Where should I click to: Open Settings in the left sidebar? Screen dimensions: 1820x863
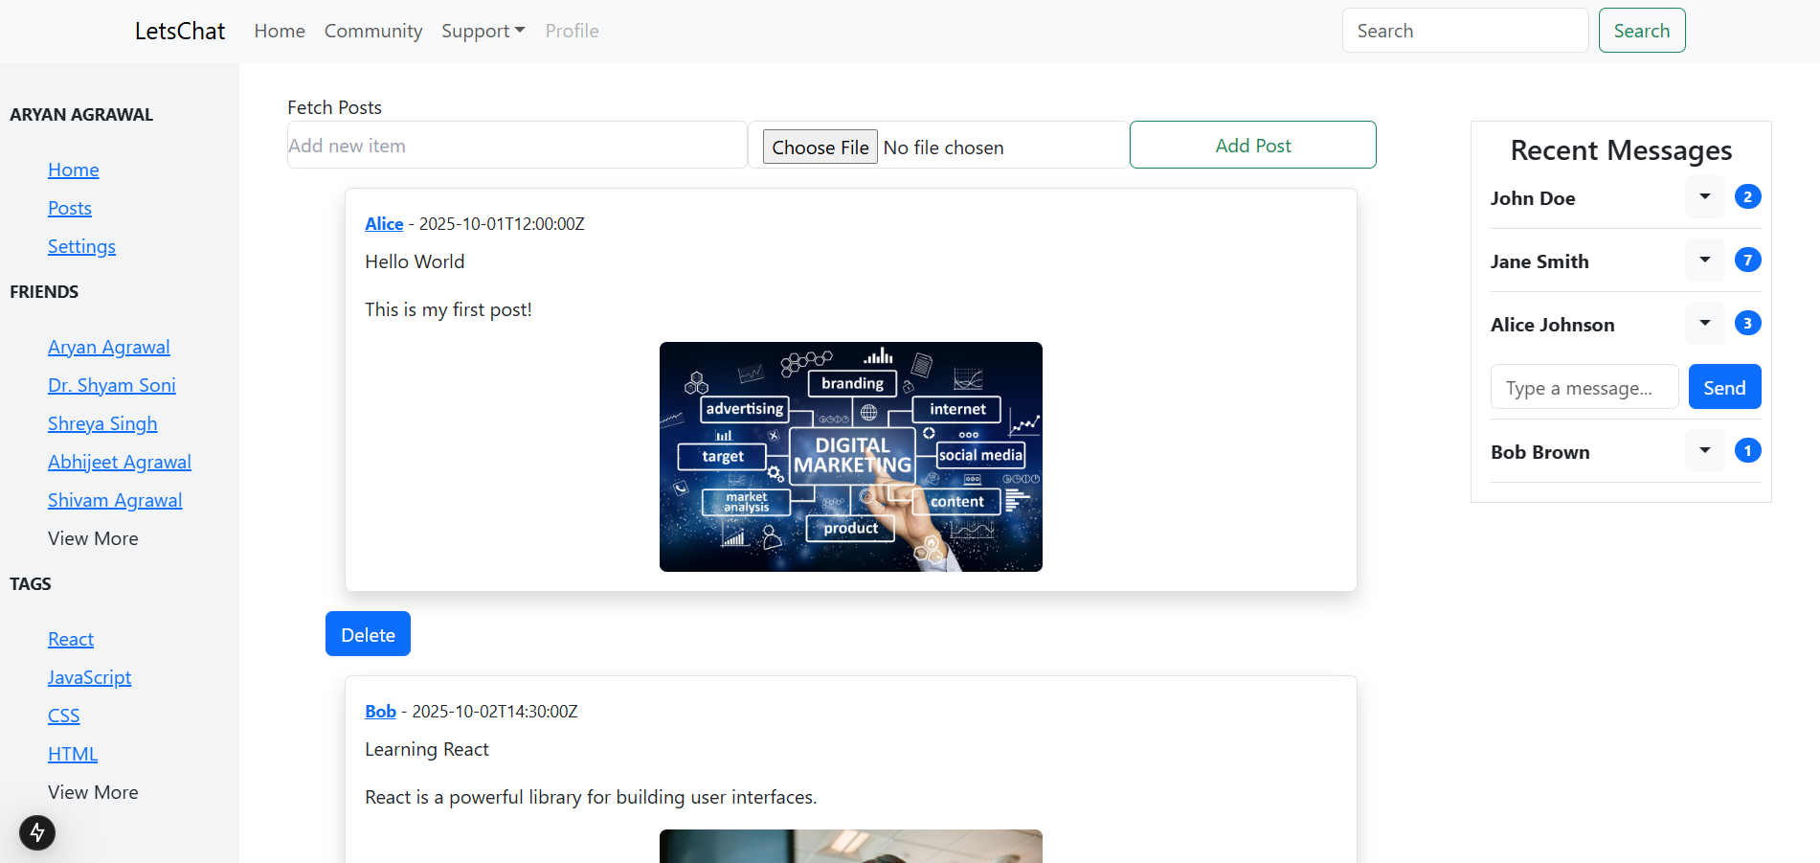pyautogui.click(x=81, y=246)
